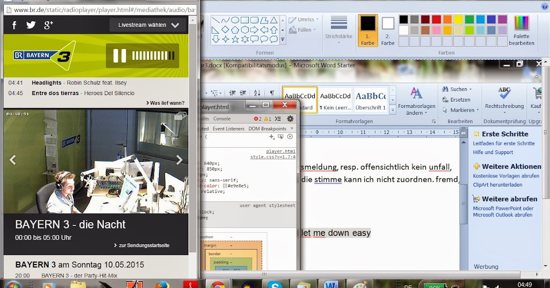Select 1. Farbe color slot
The image size is (550, 288).
(368, 30)
